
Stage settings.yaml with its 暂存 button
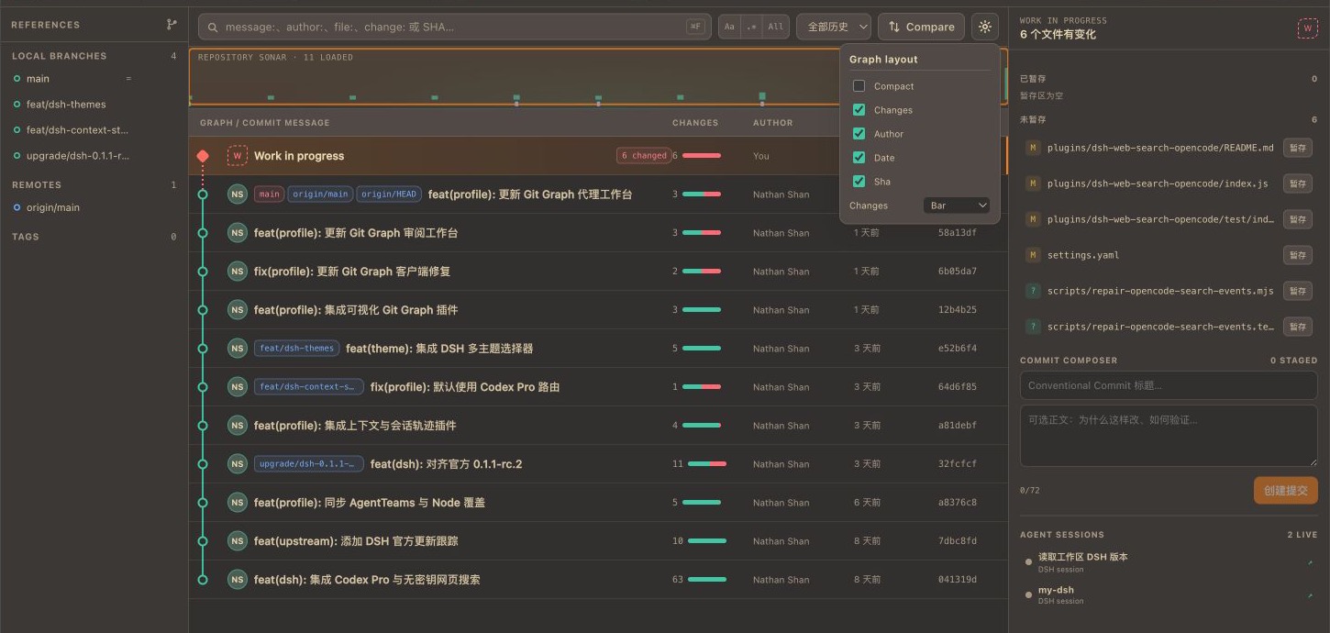(1298, 255)
